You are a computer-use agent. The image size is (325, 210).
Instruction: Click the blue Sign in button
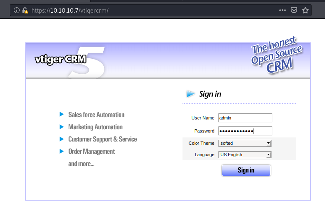click(246, 170)
